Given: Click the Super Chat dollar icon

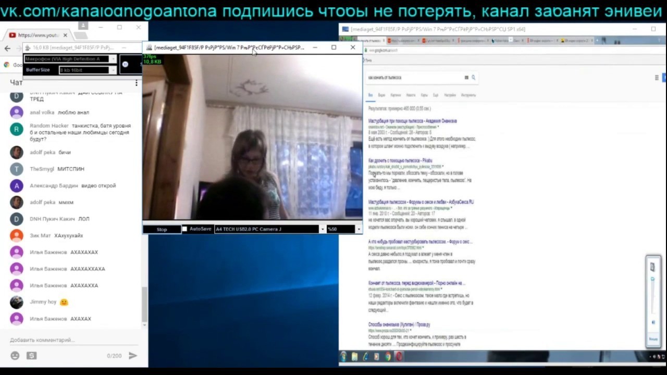Looking at the screenshot, I should [x=32, y=356].
